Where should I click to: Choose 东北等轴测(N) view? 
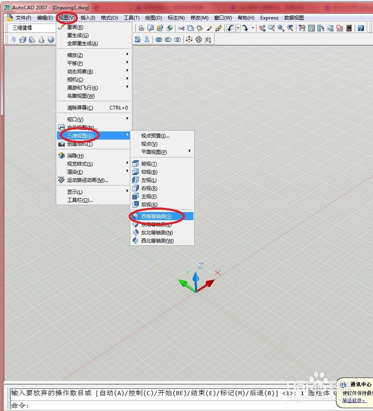click(162, 232)
